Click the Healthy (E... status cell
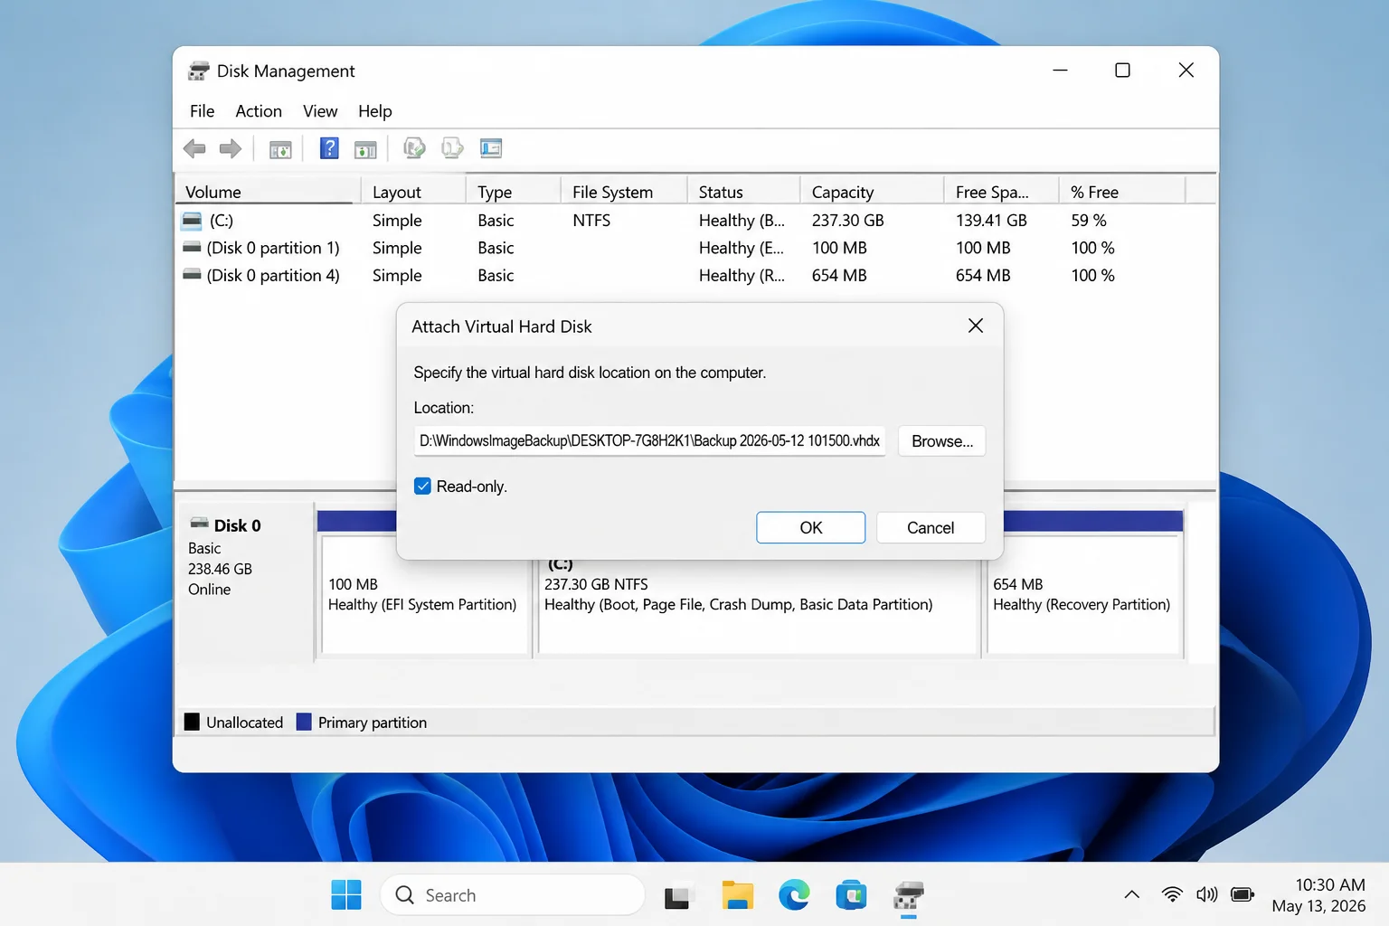 click(742, 248)
